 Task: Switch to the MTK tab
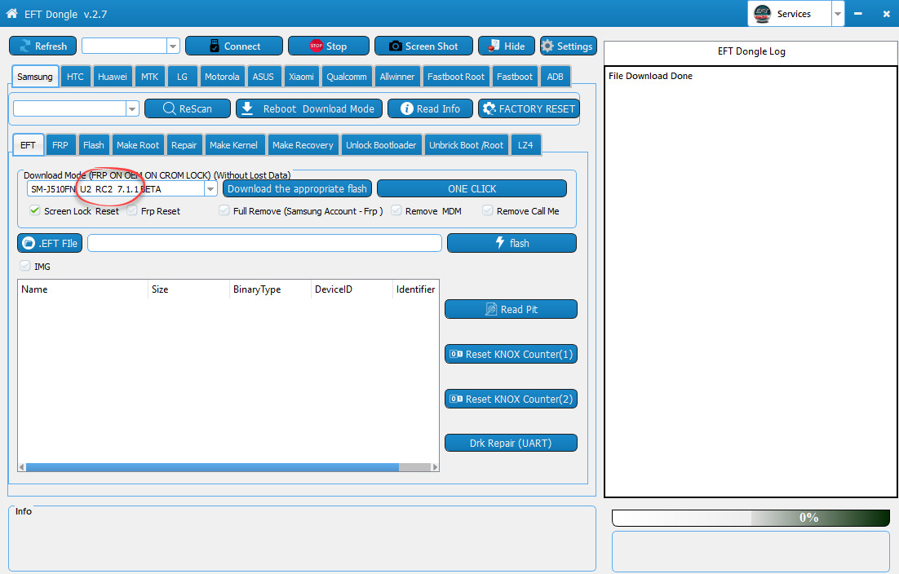[149, 76]
